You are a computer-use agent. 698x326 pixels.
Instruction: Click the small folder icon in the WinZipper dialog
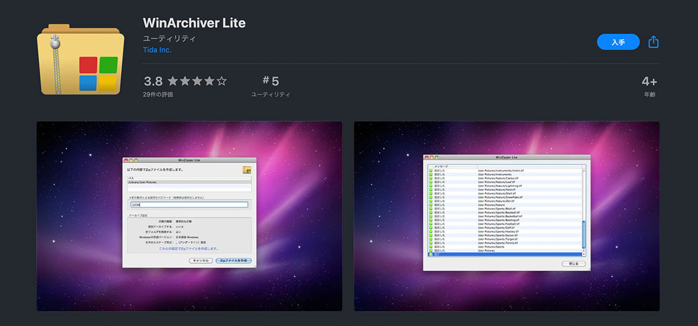247,170
